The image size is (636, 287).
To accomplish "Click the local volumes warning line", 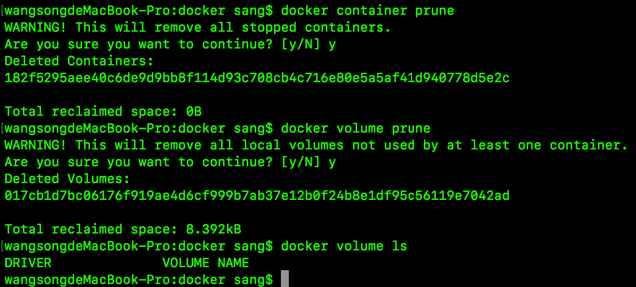I will click(316, 145).
